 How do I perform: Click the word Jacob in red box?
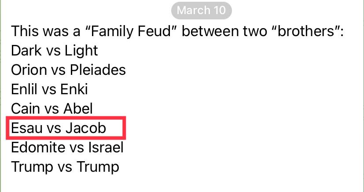click(x=86, y=128)
